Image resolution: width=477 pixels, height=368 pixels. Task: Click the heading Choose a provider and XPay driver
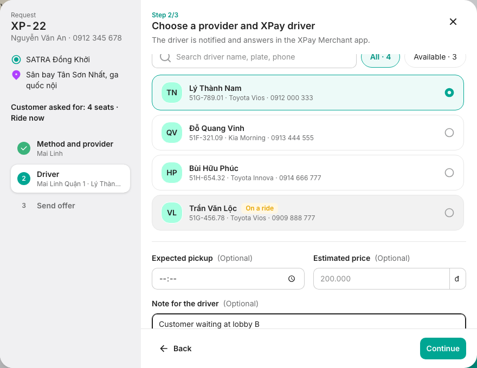[233, 26]
